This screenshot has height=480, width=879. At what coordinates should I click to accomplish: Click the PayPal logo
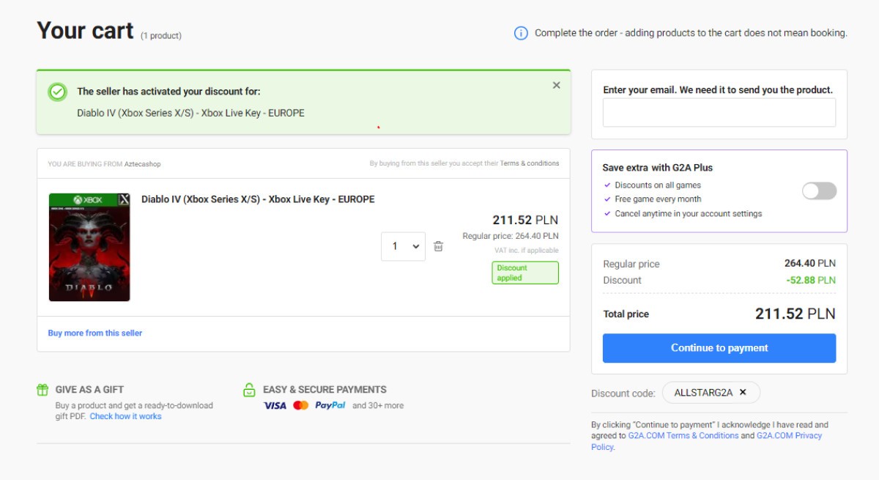tap(330, 405)
